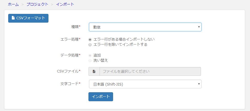Click the インポート breadcrumb link

tap(65, 4)
